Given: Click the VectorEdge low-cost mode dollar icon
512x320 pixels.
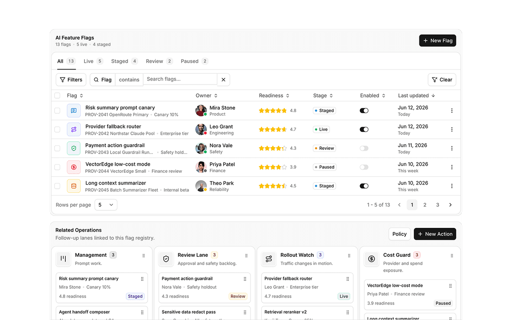Looking at the screenshot, I should pyautogui.click(x=74, y=167).
